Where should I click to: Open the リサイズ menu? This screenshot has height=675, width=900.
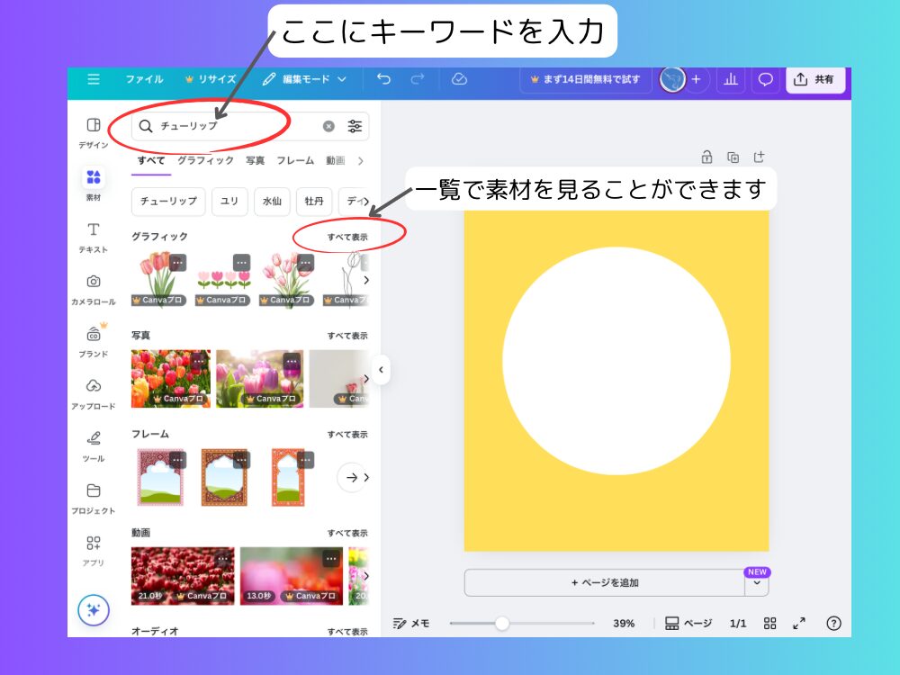(x=211, y=79)
